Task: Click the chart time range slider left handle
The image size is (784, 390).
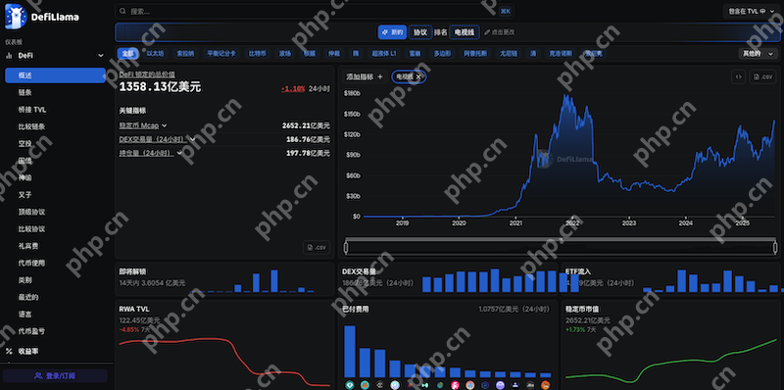Action: click(x=346, y=247)
